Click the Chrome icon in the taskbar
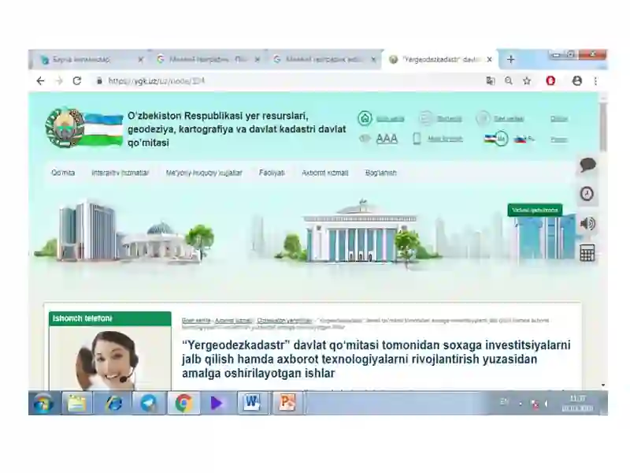 tap(183, 403)
